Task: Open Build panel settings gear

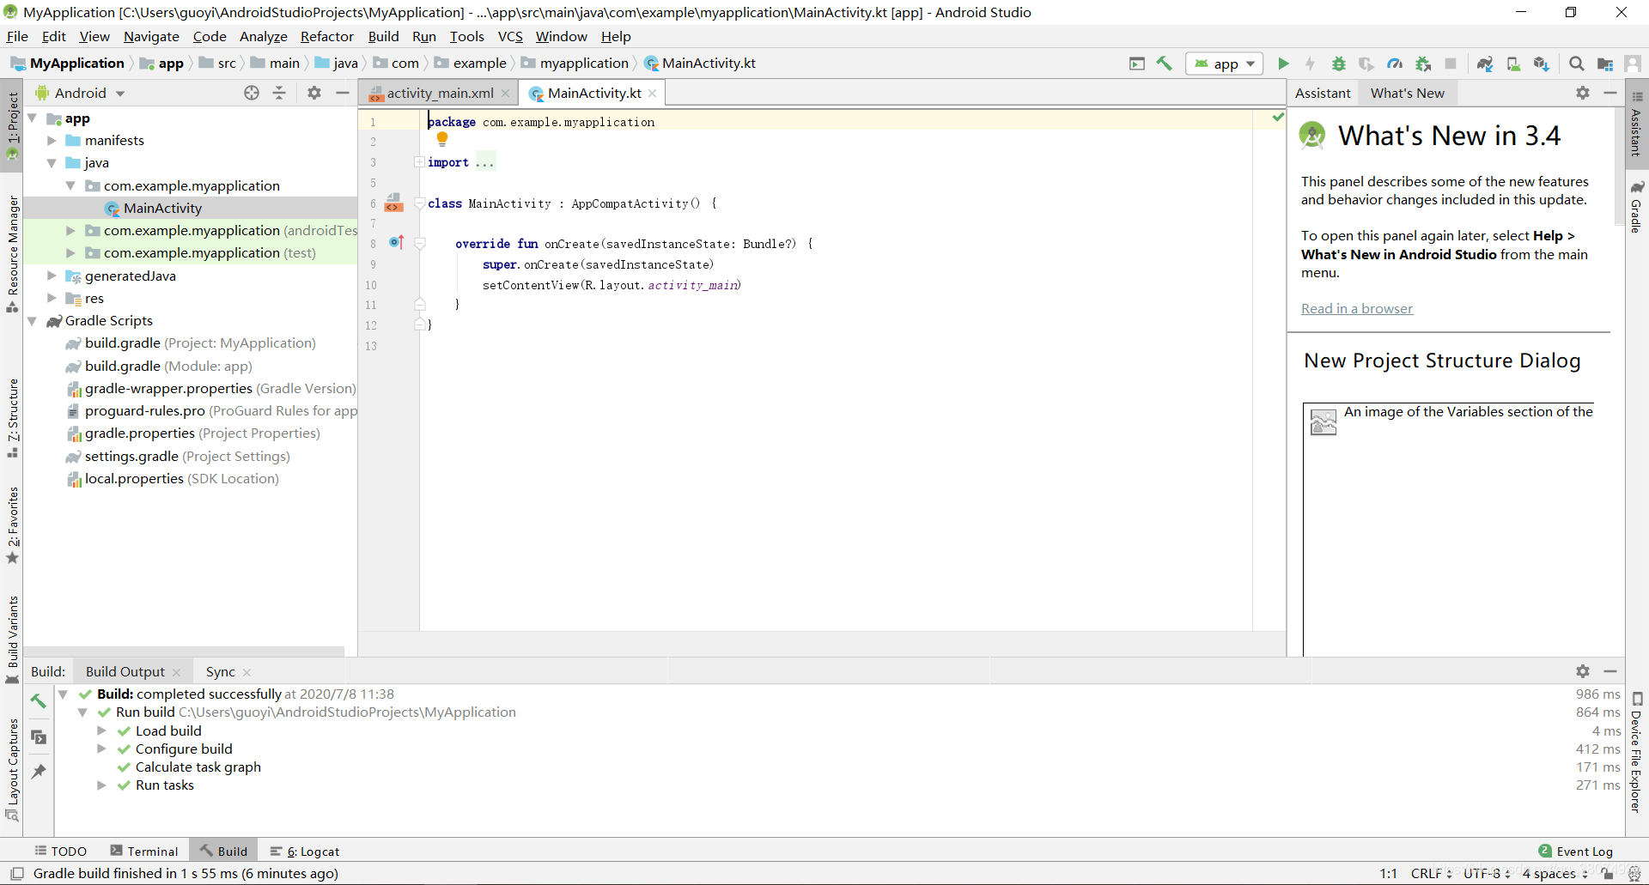Action: (1583, 671)
